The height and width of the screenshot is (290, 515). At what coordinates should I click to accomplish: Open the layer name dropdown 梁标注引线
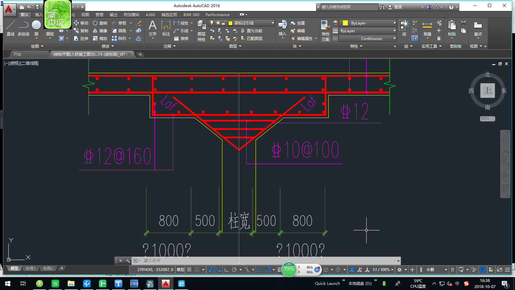[241, 23]
